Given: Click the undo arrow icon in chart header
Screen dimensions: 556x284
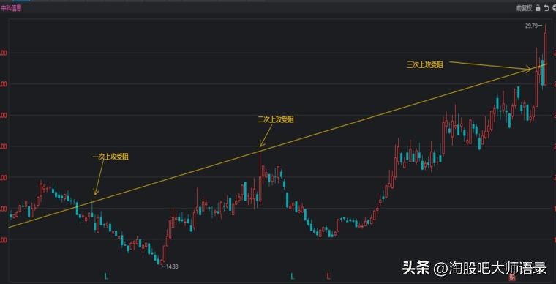Looking at the screenshot, I should point(546,8).
